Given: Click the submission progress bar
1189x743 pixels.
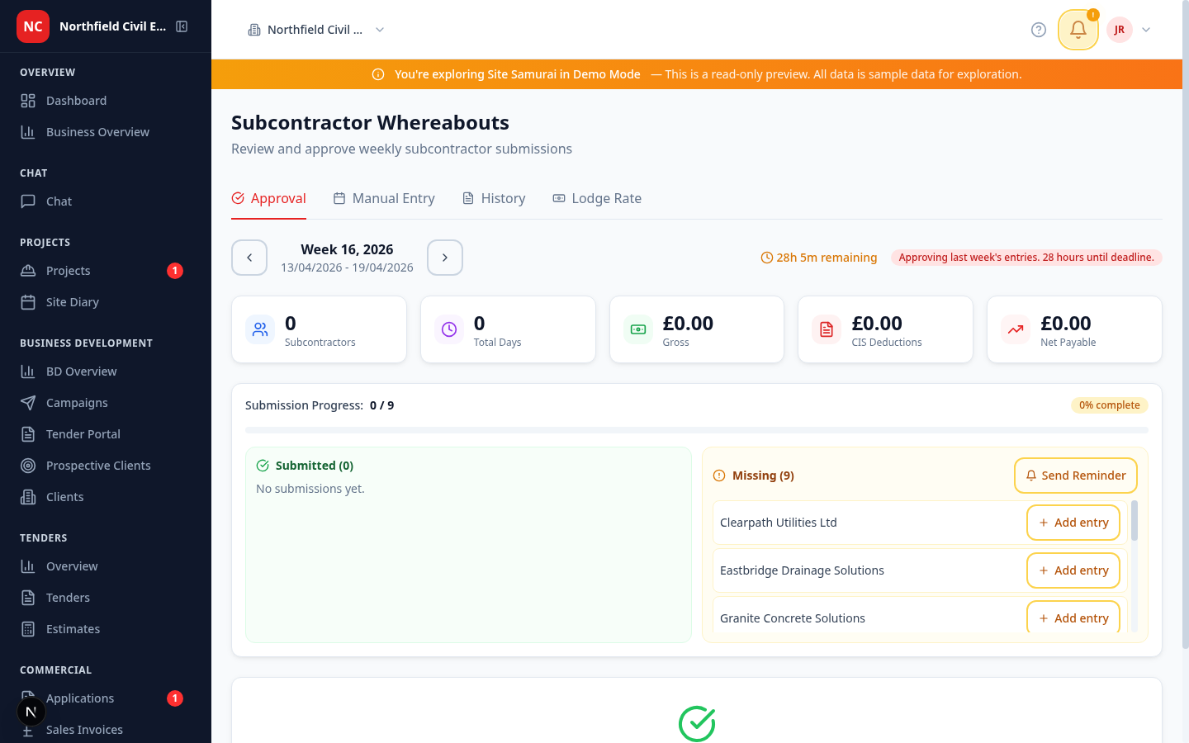Looking at the screenshot, I should pyautogui.click(x=696, y=429).
